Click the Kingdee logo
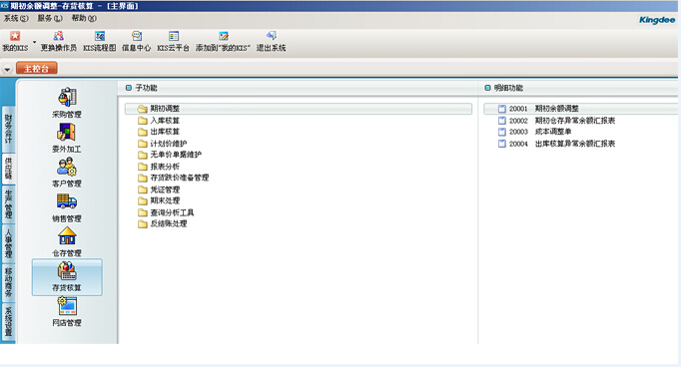The image size is (681, 367). point(657,20)
